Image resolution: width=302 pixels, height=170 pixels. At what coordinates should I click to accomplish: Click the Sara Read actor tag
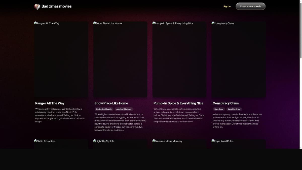(219, 109)
